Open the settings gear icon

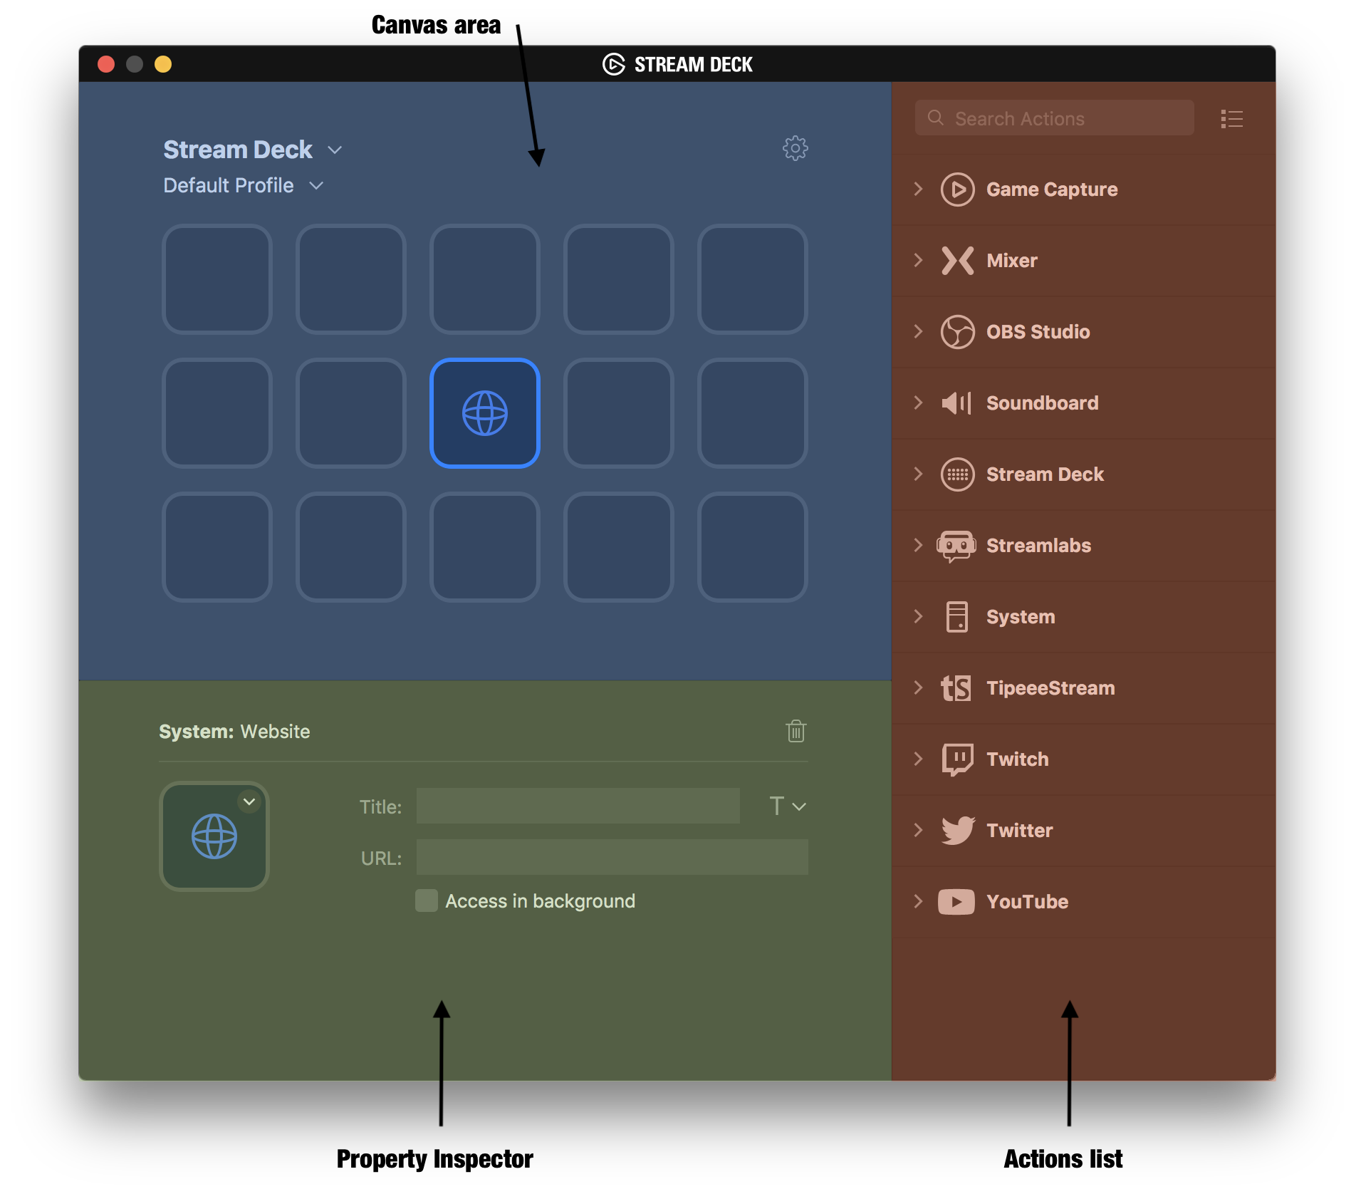(x=795, y=148)
